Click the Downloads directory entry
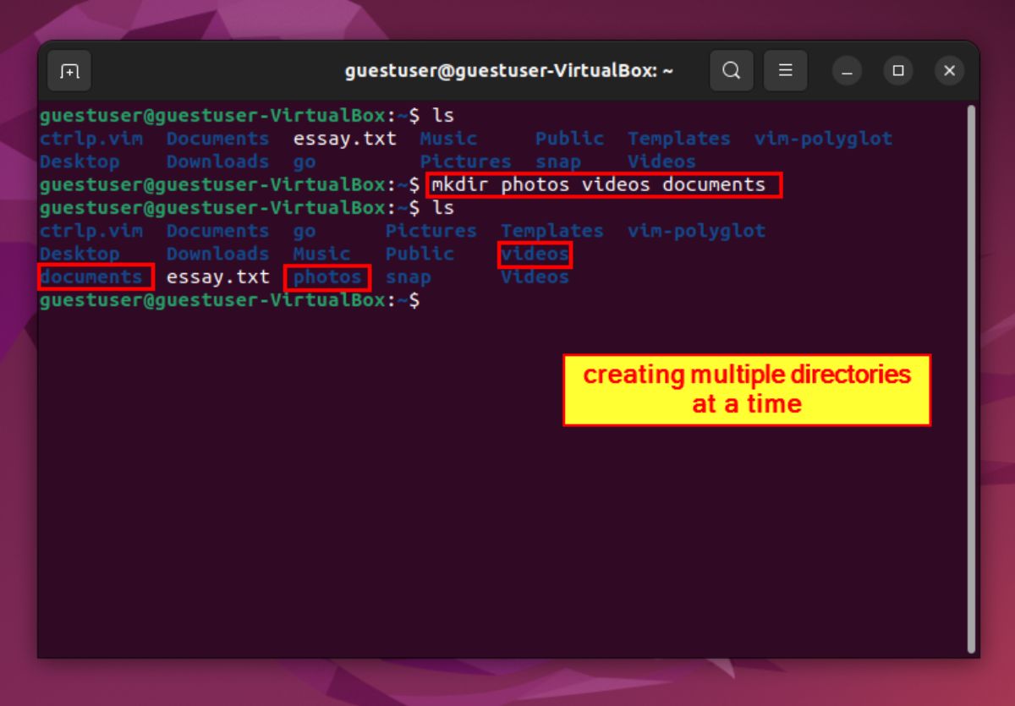Image resolution: width=1015 pixels, height=706 pixels. (218, 254)
